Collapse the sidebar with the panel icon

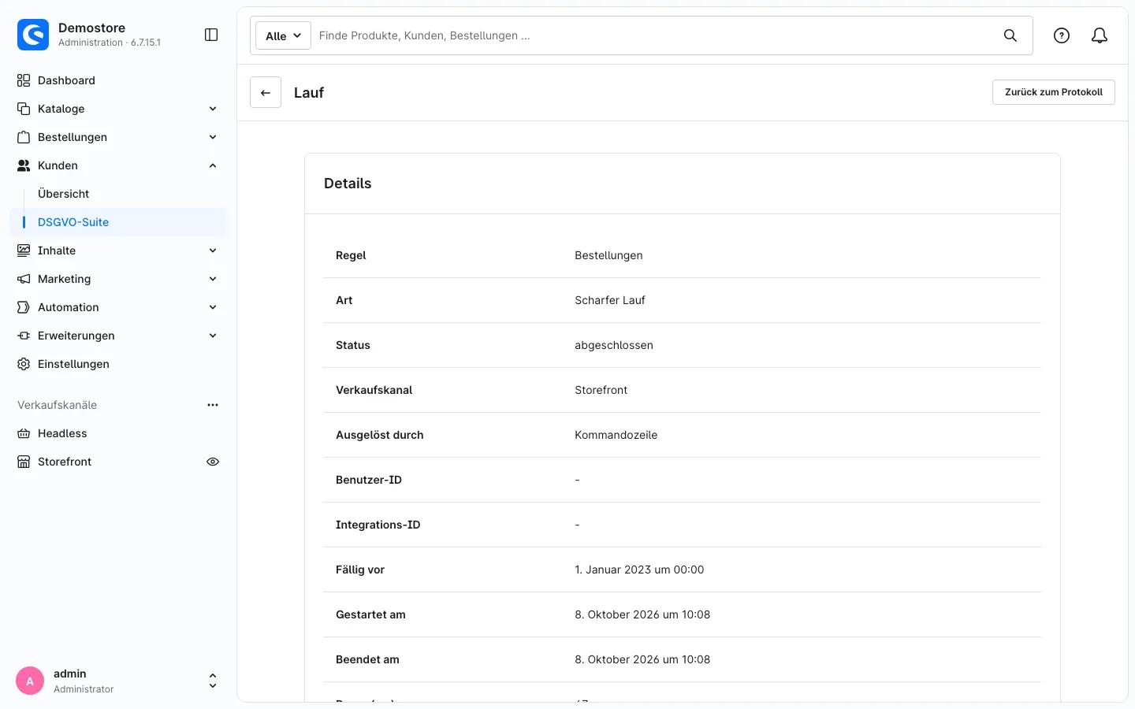point(211,35)
